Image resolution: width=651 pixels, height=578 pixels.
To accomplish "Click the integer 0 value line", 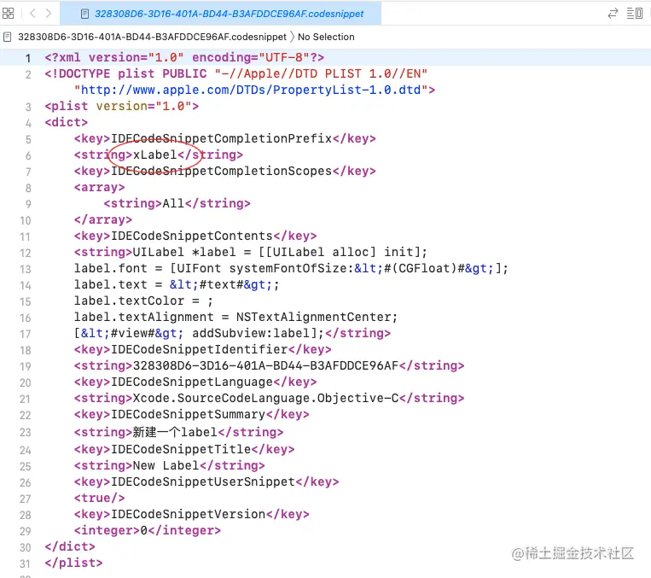I will [x=148, y=530].
